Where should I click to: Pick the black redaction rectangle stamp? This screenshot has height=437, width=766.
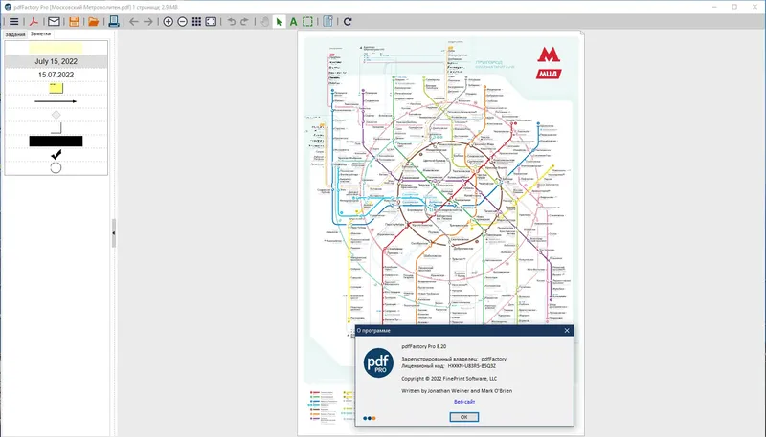[56, 142]
